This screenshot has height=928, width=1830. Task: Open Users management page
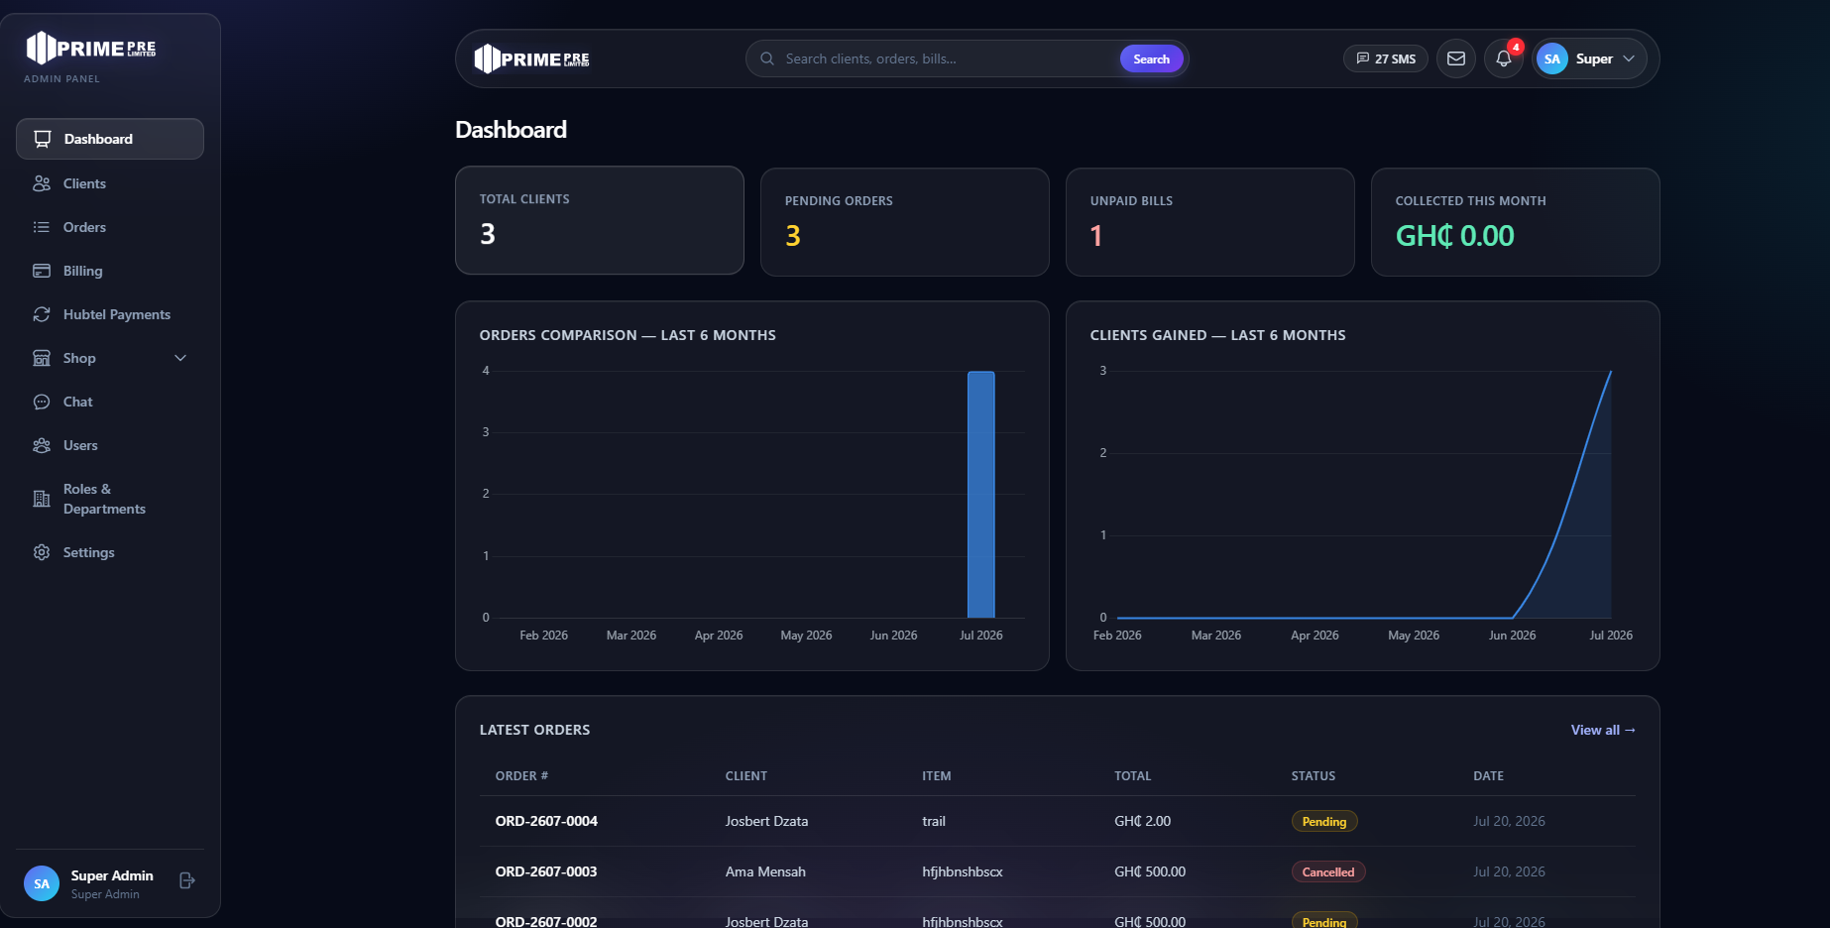tap(110, 445)
